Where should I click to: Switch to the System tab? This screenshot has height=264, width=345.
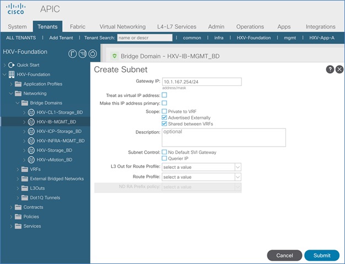point(17,26)
